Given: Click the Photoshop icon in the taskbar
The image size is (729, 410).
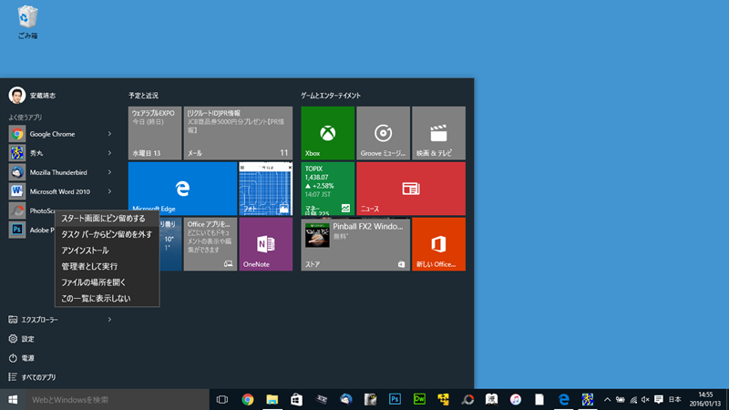Looking at the screenshot, I should coord(395,399).
